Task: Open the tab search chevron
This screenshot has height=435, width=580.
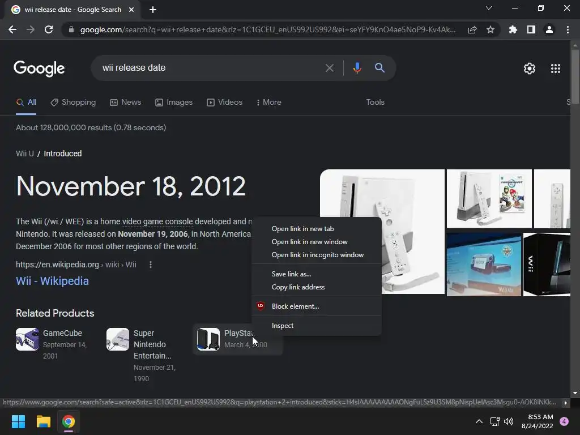Action: [x=489, y=8]
